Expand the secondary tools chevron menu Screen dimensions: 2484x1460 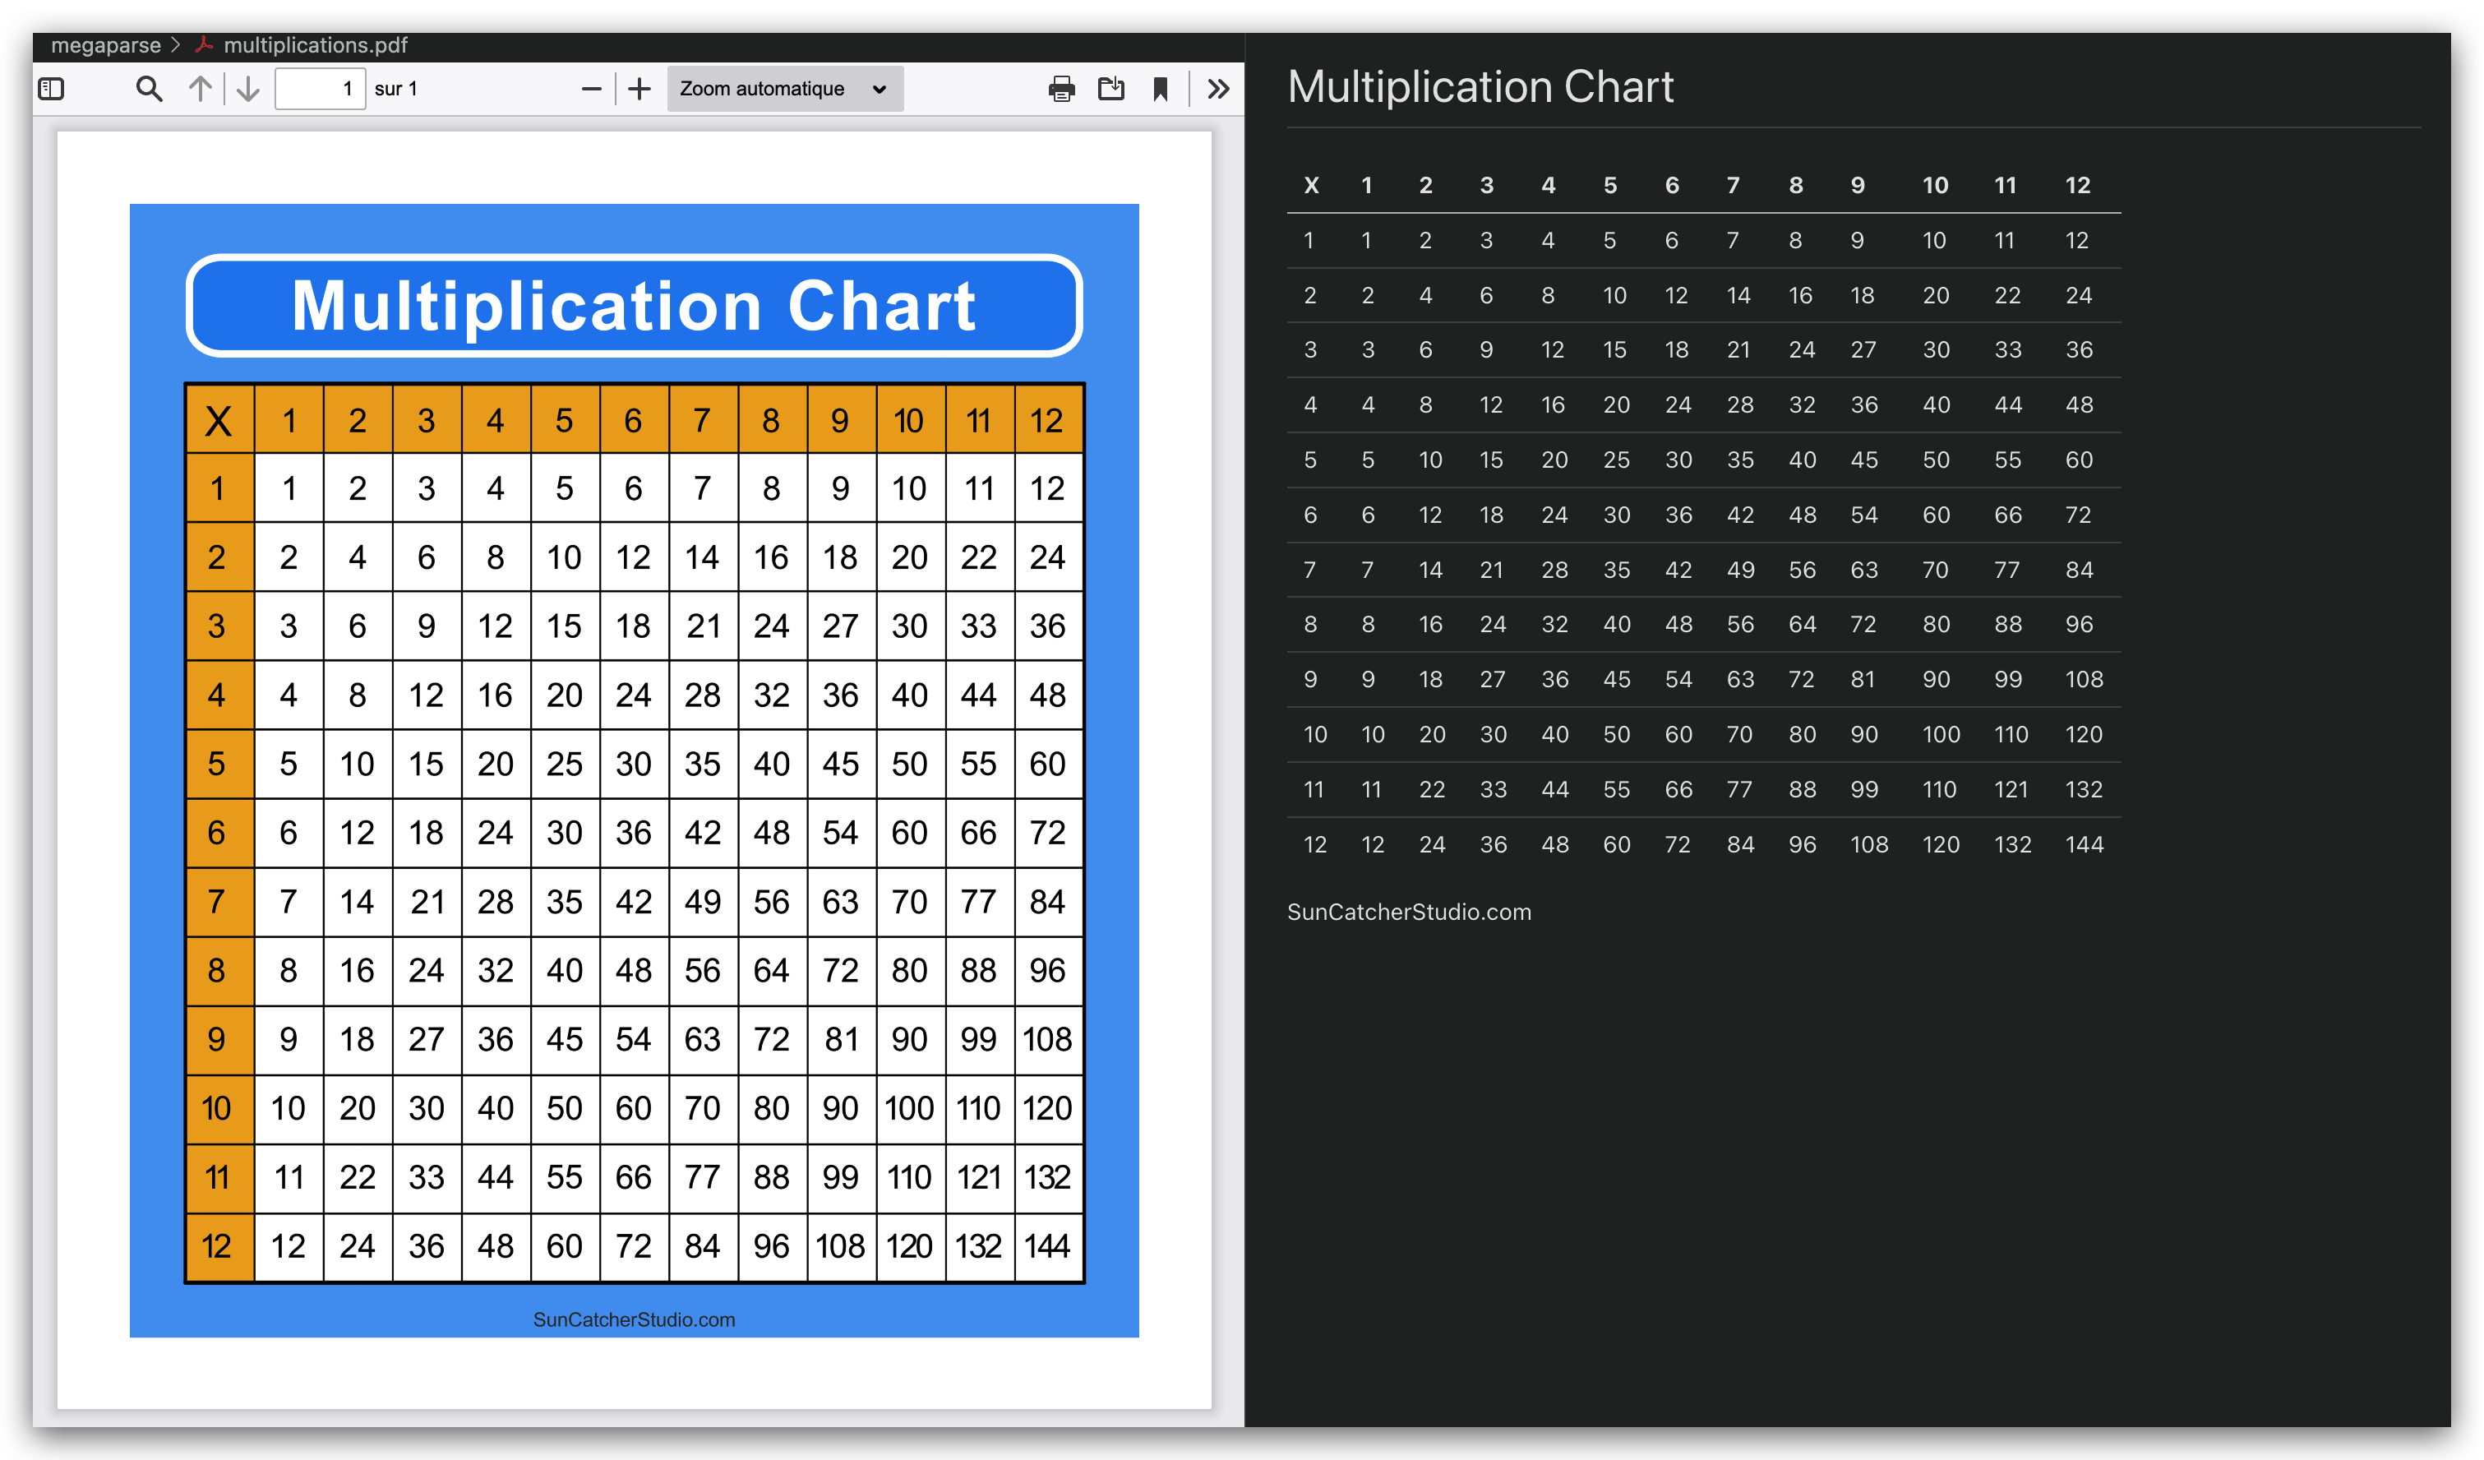[1218, 90]
